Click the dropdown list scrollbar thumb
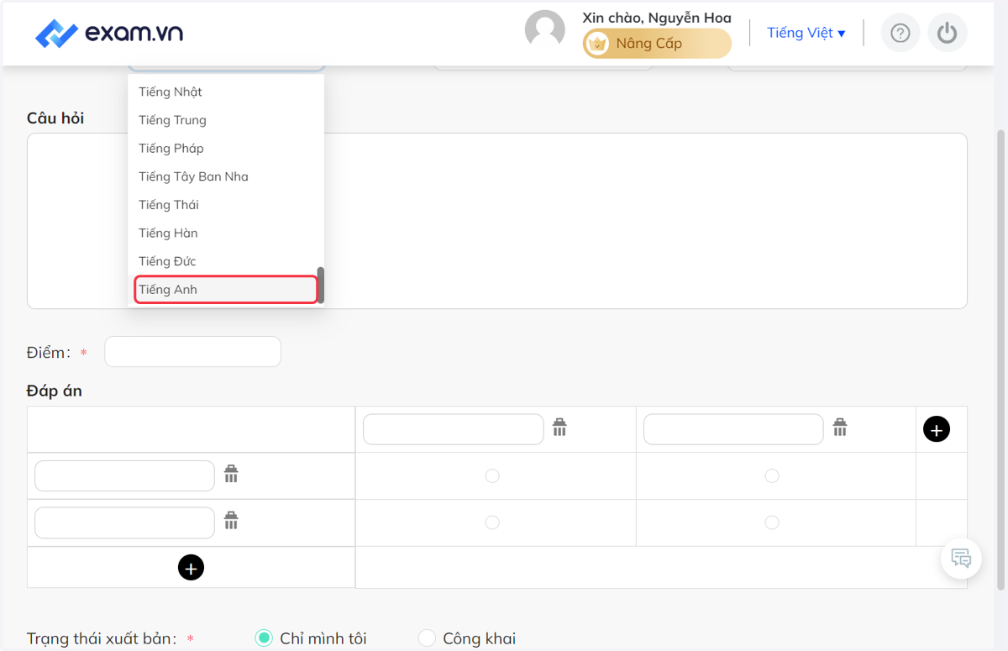Image resolution: width=1008 pixels, height=651 pixels. click(321, 286)
